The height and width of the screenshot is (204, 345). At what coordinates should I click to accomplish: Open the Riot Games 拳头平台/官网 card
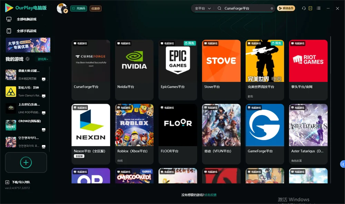coord(308,70)
